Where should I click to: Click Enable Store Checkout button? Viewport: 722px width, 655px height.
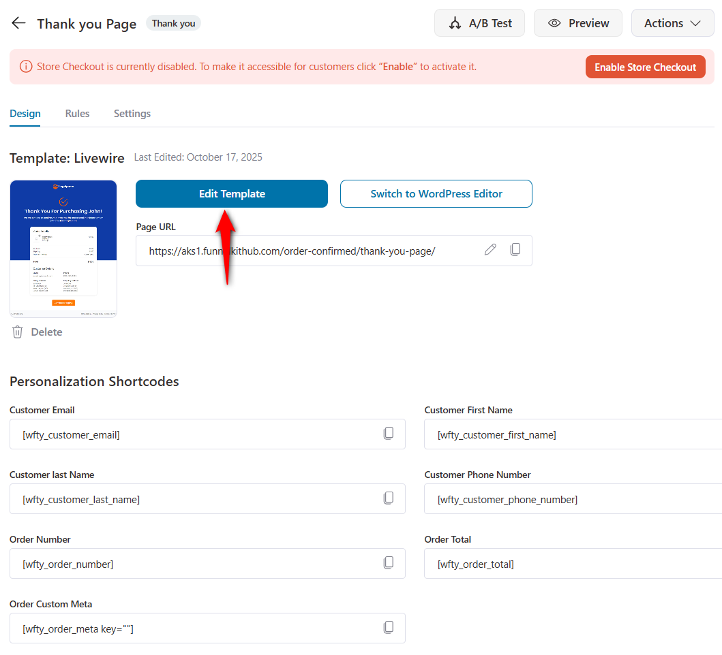[x=645, y=67]
